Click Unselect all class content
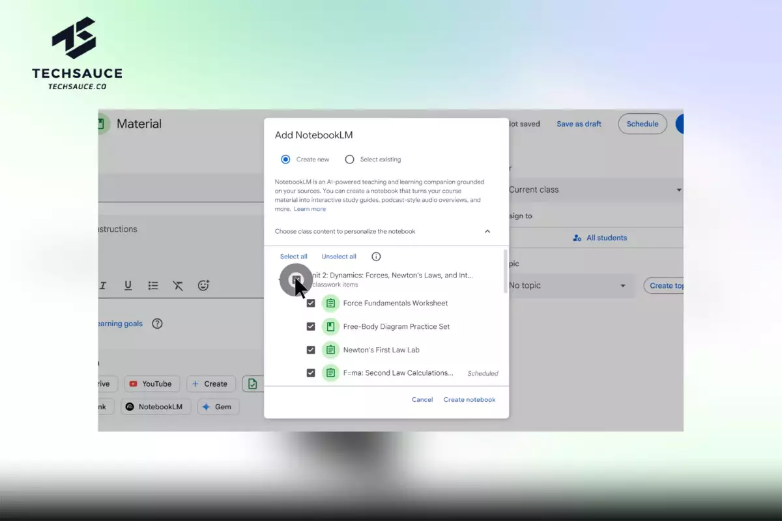 tap(339, 257)
